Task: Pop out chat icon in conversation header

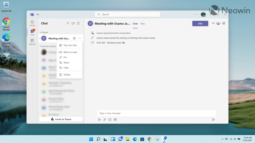Action: point(224,23)
